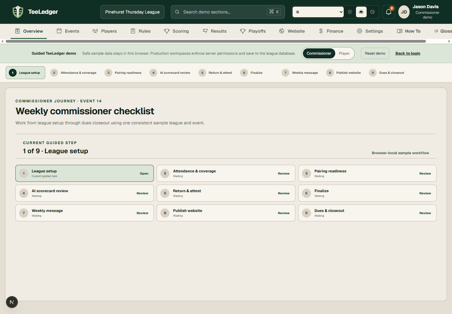Click the Finance dollar icon
452x314 pixels.
[321, 31]
